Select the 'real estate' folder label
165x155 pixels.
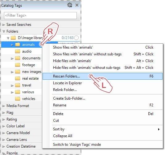pyautogui.click(x=31, y=78)
